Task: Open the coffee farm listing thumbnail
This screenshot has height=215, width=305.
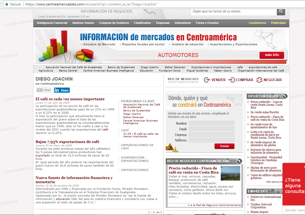Action: click(x=230, y=173)
